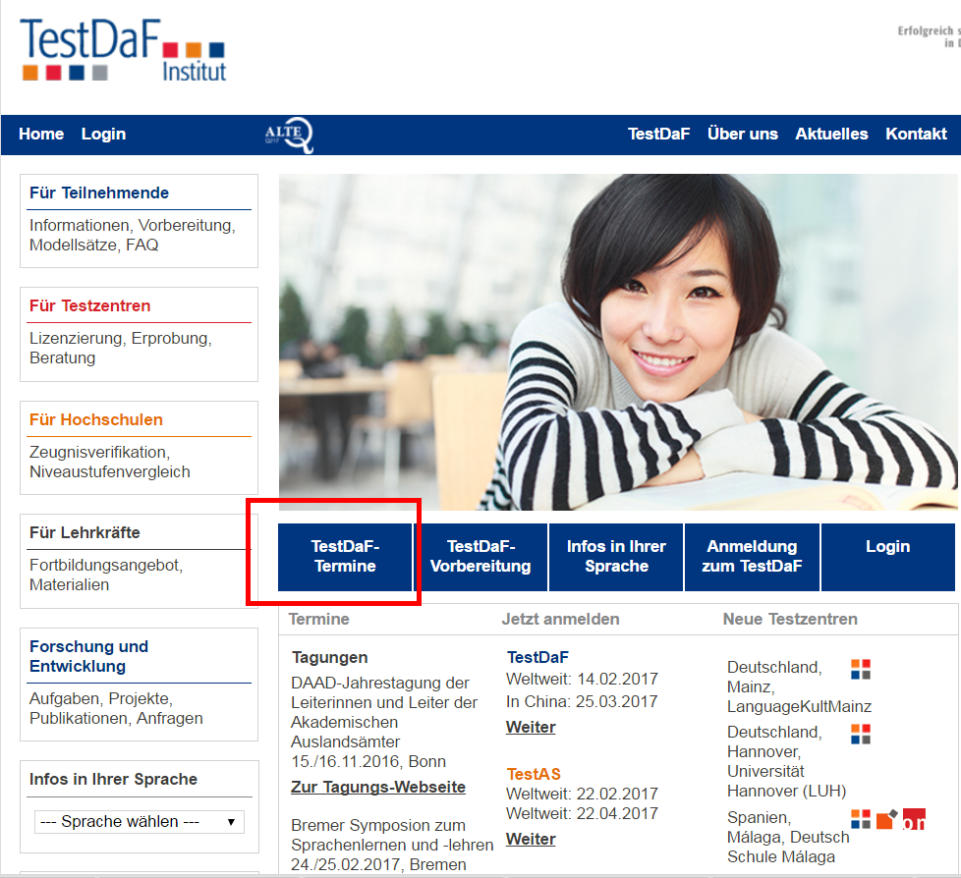Click the 'Infos in Ihrer Sprache' sidebar heading

(113, 780)
